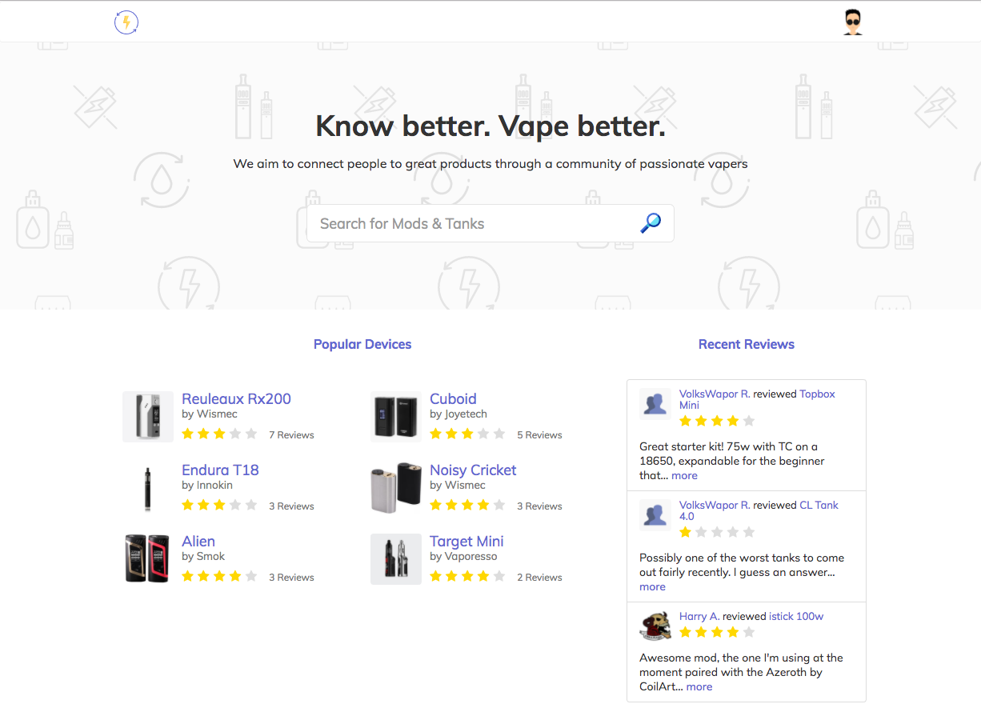The width and height of the screenshot is (981, 720).
Task: Open the Alien by Smok page
Action: point(198,541)
